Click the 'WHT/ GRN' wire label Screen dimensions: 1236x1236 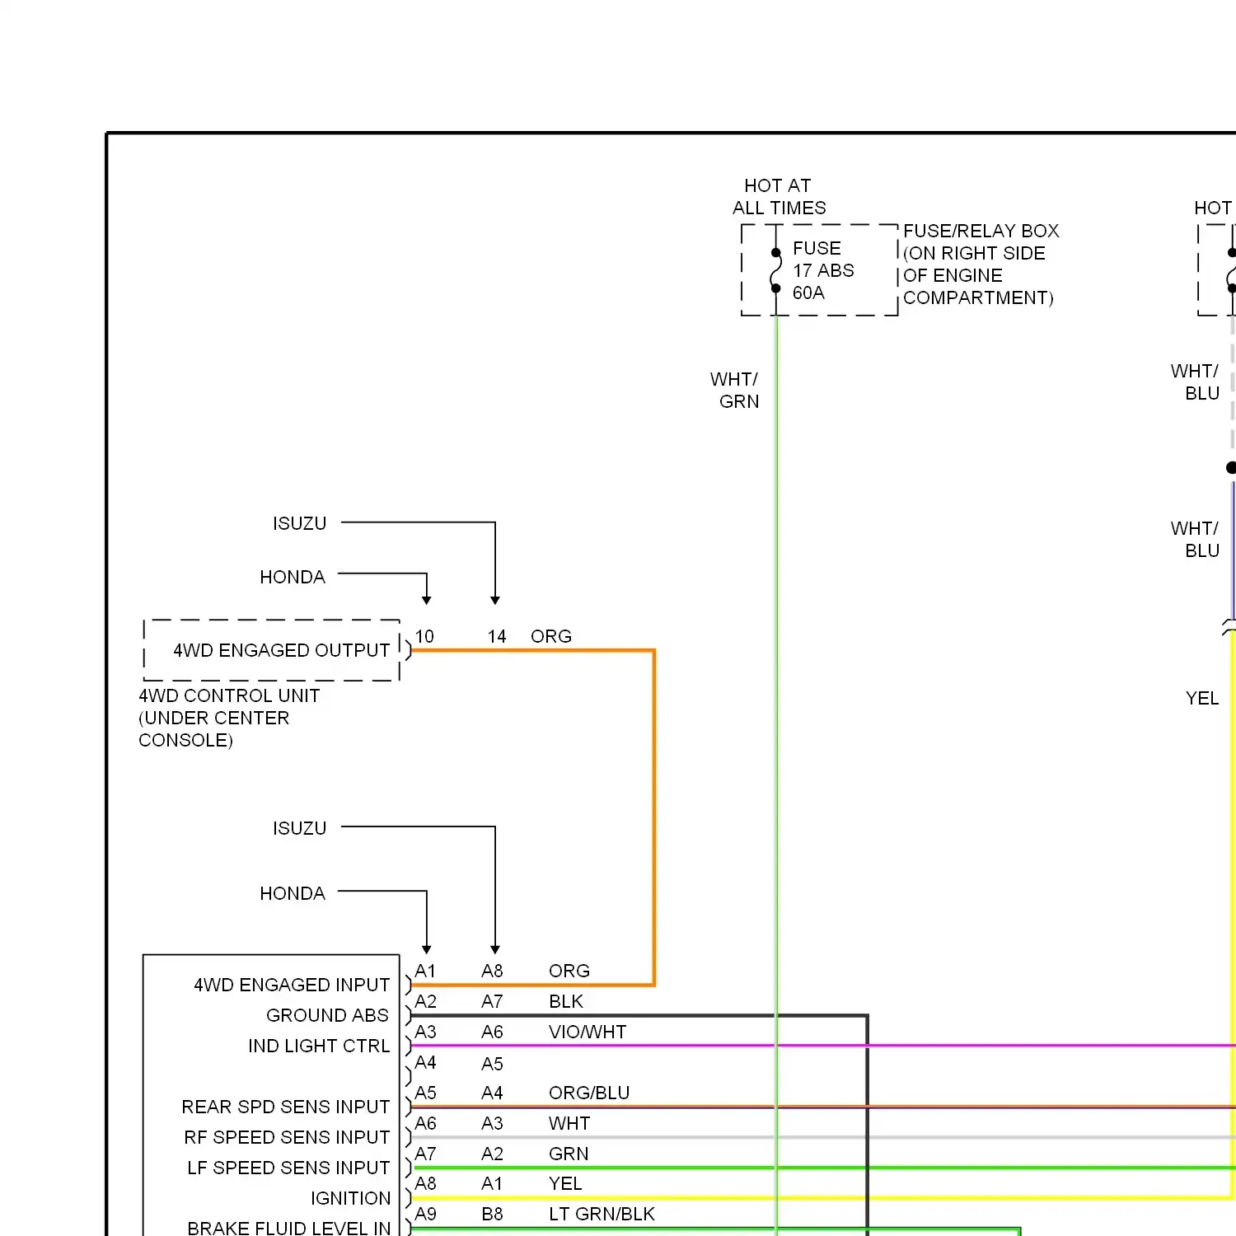coord(735,390)
